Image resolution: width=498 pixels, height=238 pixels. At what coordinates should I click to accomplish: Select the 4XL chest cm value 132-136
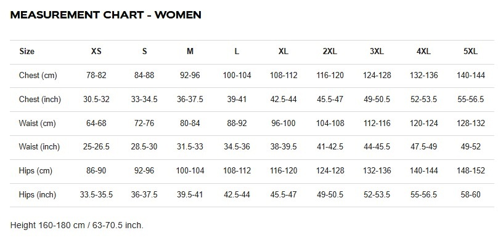tap(423, 76)
